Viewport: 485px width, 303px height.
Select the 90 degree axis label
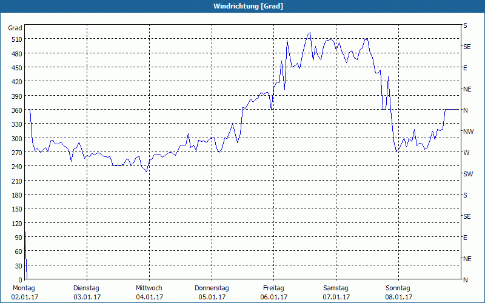(x=19, y=238)
